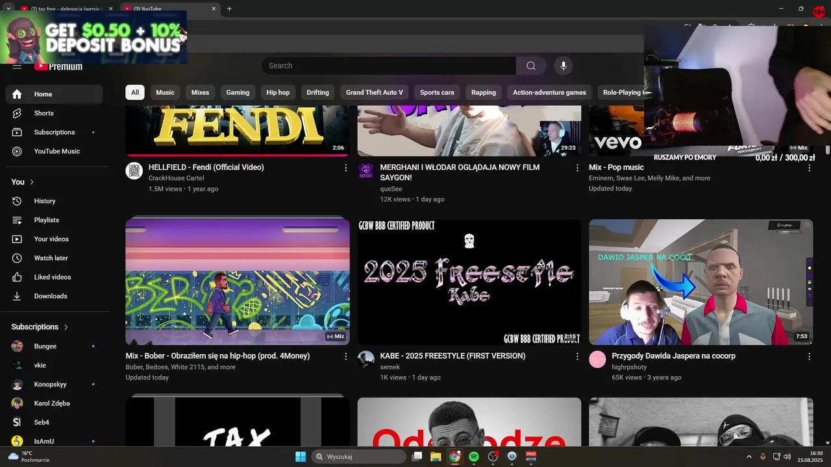Open Dawid Jasper na Coco thumbnail

(701, 282)
